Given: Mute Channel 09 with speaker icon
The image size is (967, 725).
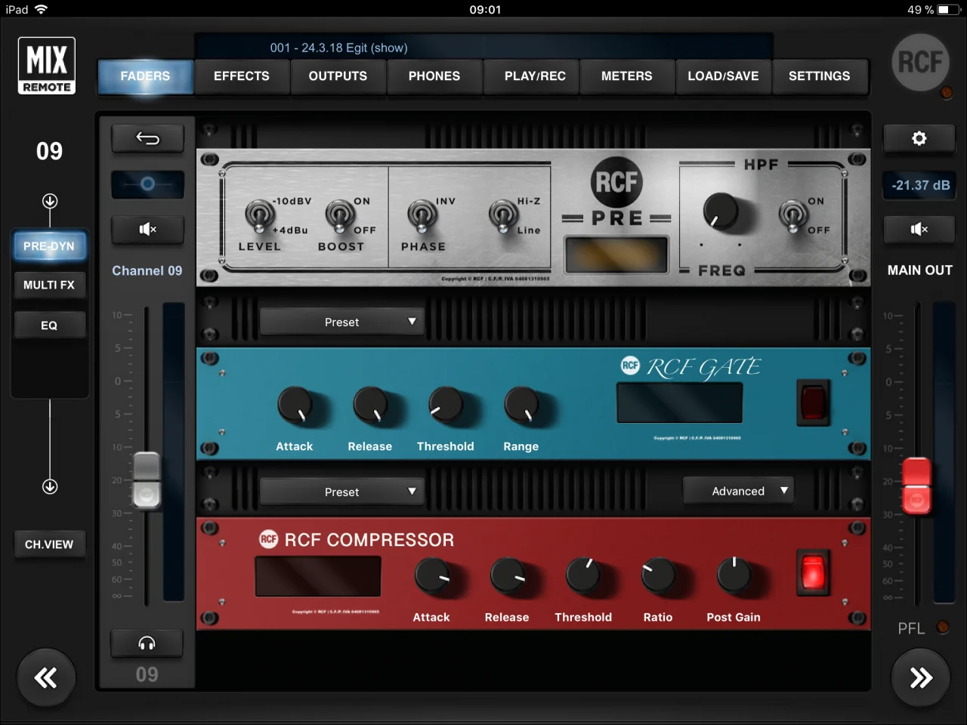Looking at the screenshot, I should point(147,230).
